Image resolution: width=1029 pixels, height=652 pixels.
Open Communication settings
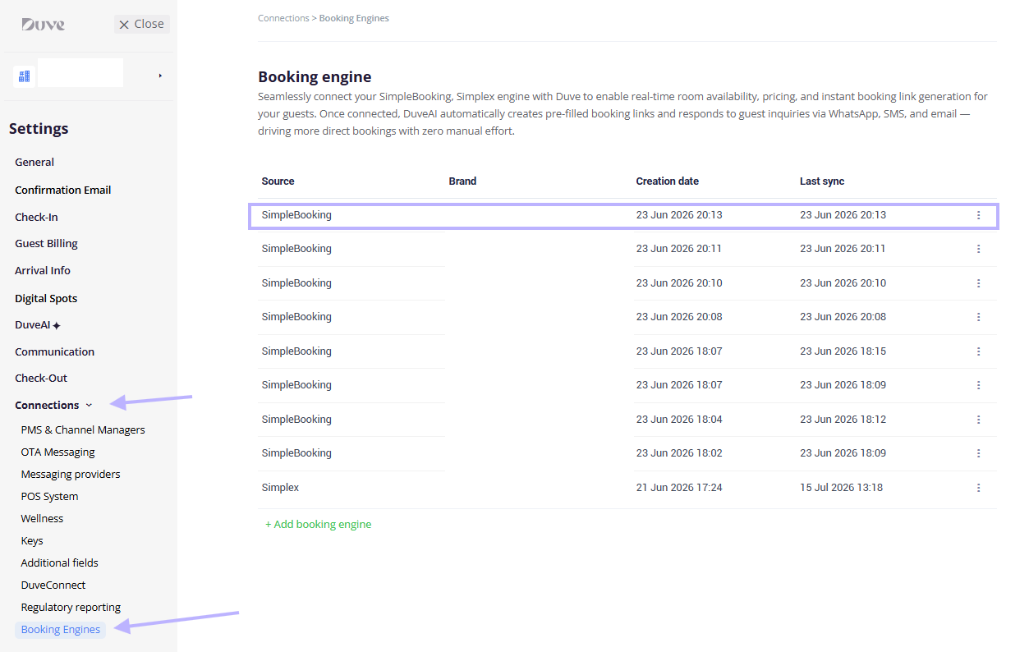[54, 351]
